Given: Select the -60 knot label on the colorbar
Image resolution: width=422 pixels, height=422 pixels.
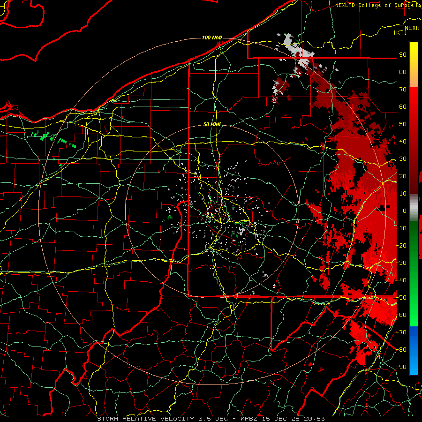Looking at the screenshot, I should tap(401, 315).
